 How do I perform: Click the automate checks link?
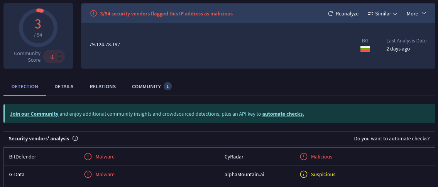283,114
